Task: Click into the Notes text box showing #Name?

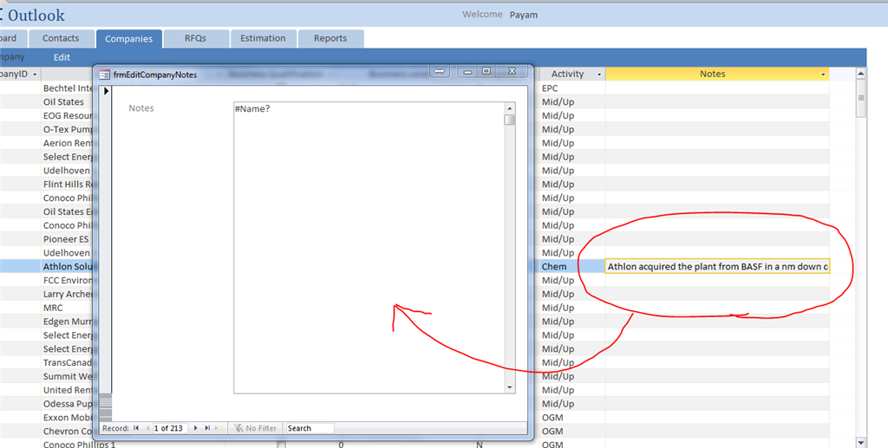Action: pyautogui.click(x=369, y=248)
